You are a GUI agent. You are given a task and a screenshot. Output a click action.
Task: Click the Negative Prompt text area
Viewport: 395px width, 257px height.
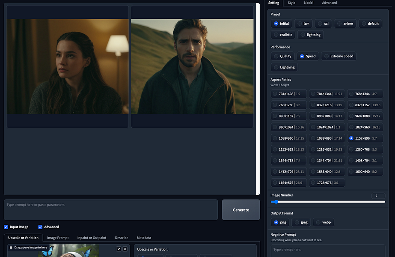[x=328, y=251]
